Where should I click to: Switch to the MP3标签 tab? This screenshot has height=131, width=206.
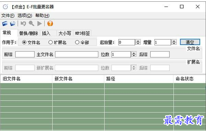coord(83,33)
